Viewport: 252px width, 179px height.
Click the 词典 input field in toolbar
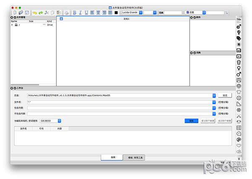pos(173,13)
